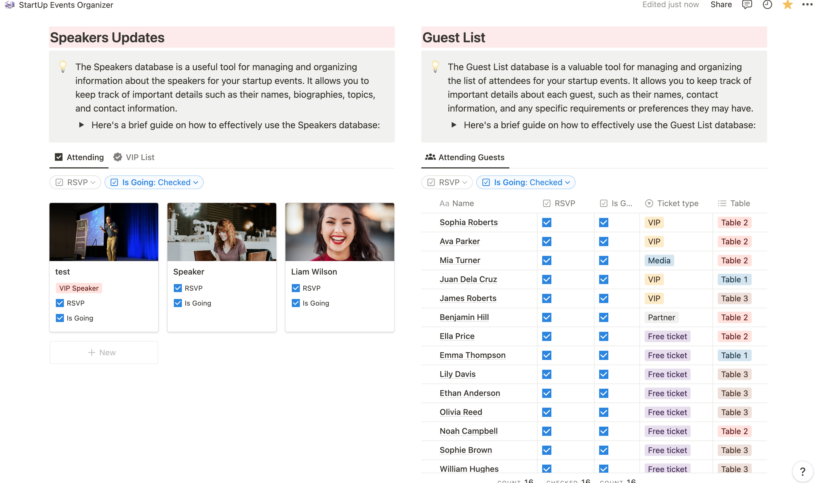819x483 pixels.
Task: Click the Table column header
Action: click(734, 204)
